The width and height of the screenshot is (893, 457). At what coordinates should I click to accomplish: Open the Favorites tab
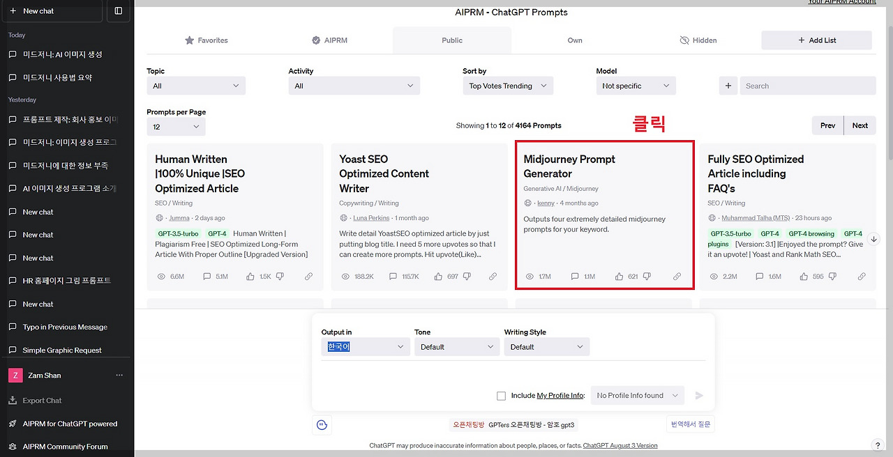click(206, 40)
